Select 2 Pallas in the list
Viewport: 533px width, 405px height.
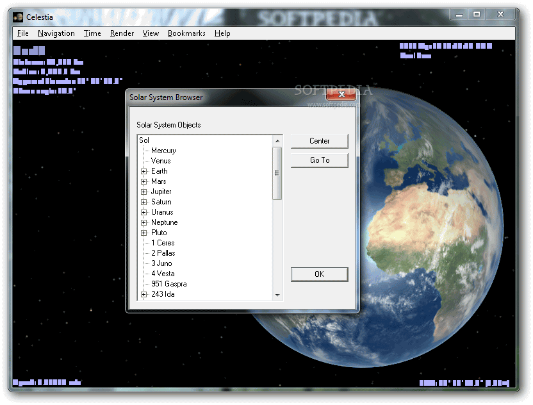163,253
